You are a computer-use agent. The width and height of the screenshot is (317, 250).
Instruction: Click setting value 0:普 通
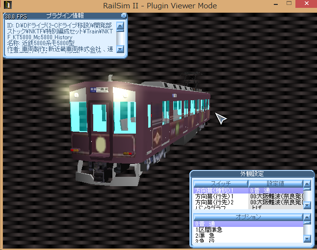tap(276, 191)
